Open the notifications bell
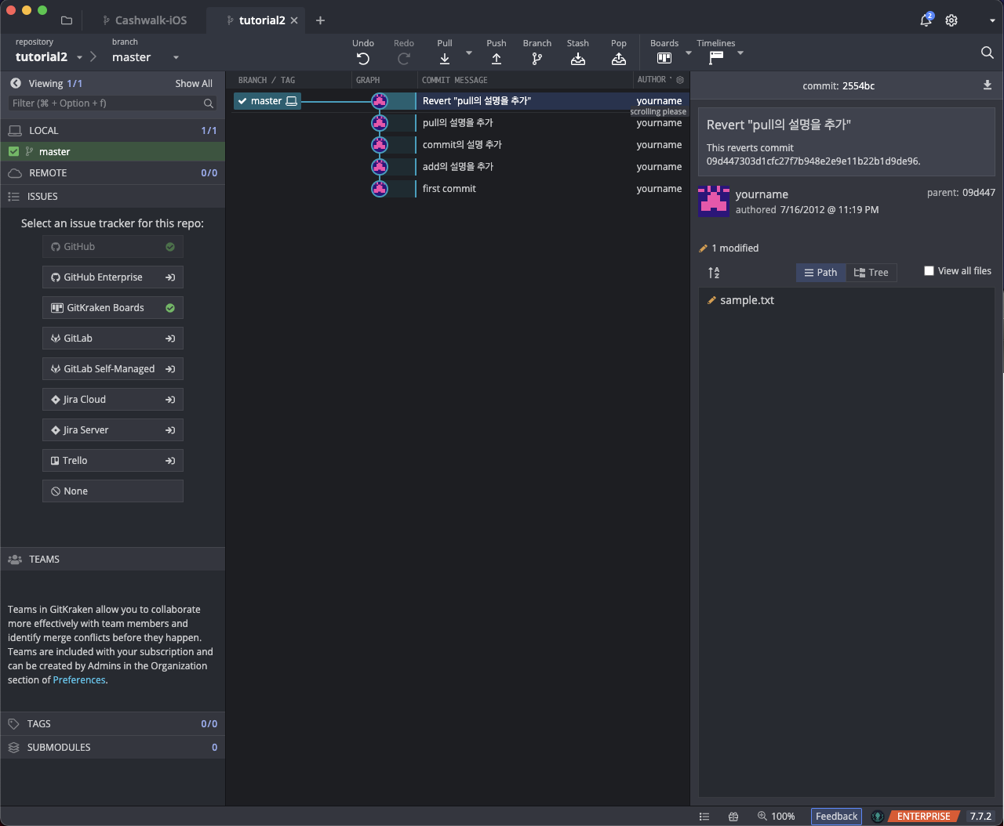This screenshot has width=1004, height=826. [926, 20]
